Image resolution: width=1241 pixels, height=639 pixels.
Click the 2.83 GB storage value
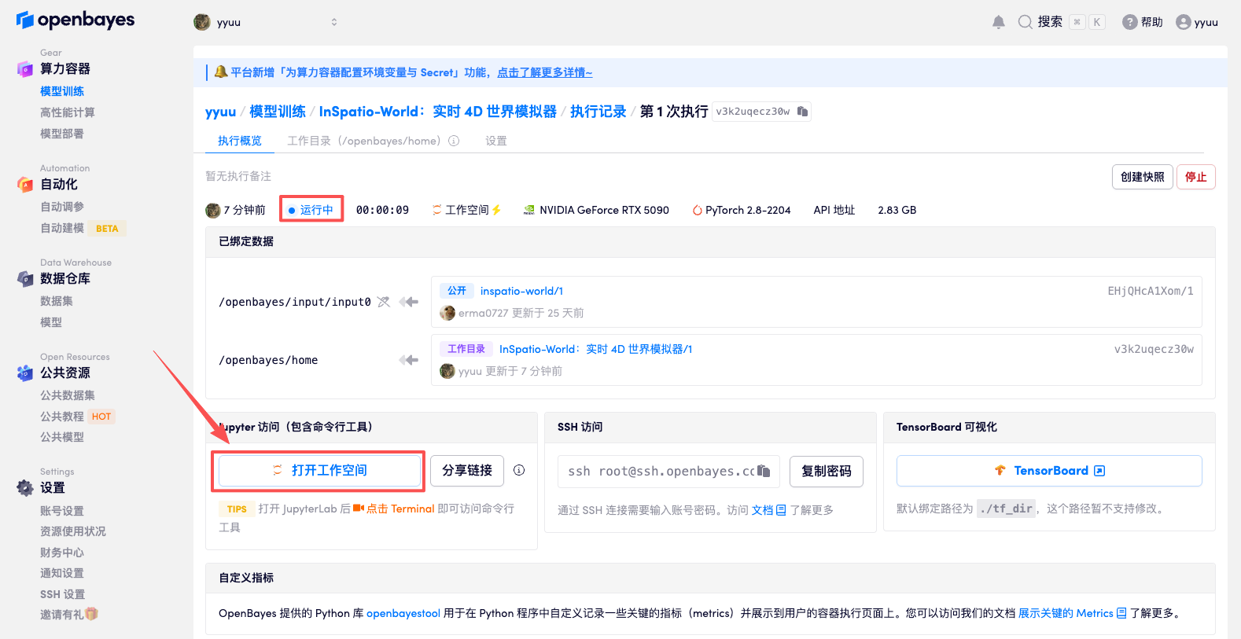897,210
